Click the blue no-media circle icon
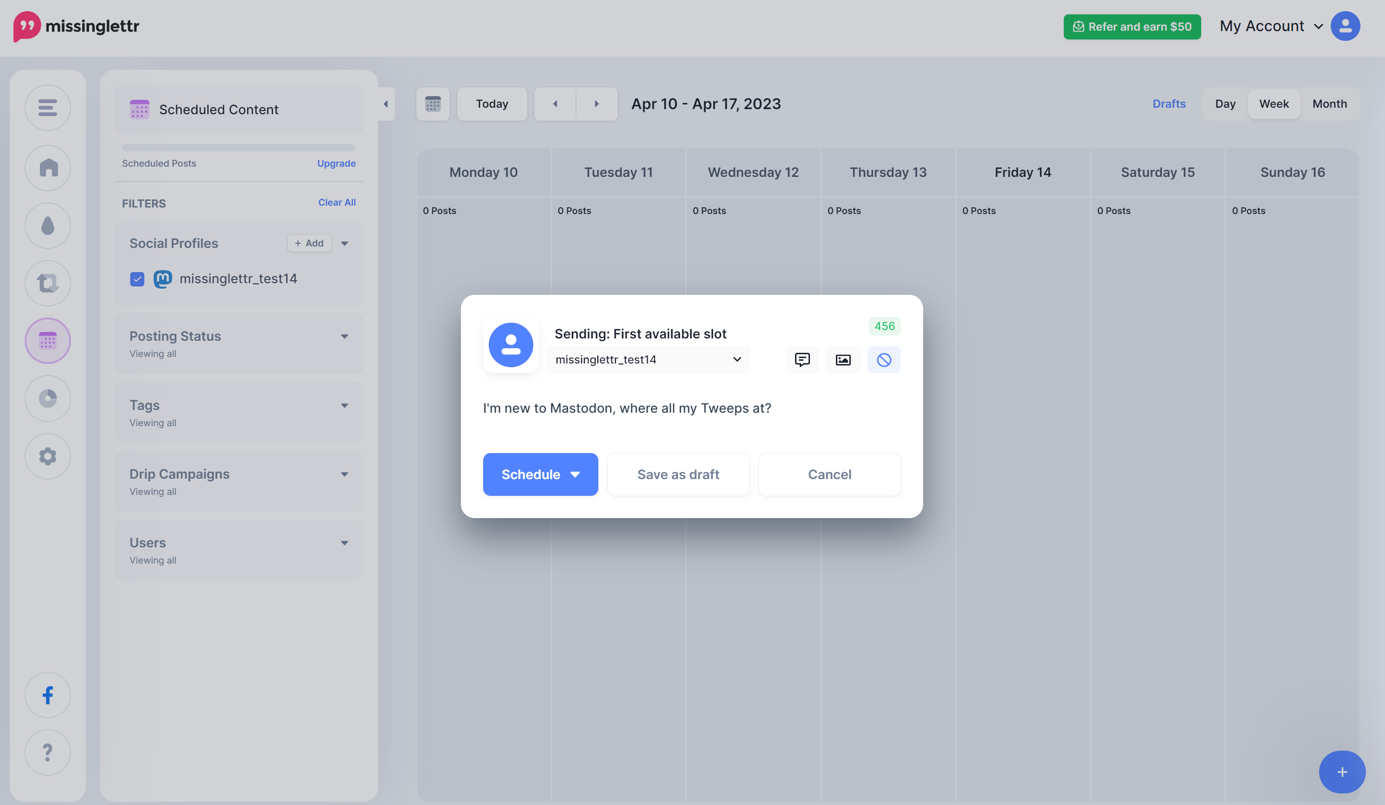The width and height of the screenshot is (1385, 805). 884,360
